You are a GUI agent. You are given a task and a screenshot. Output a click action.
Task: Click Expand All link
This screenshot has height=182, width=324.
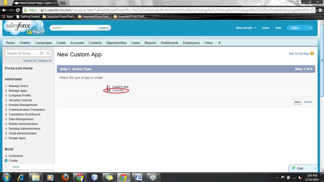coord(29,61)
